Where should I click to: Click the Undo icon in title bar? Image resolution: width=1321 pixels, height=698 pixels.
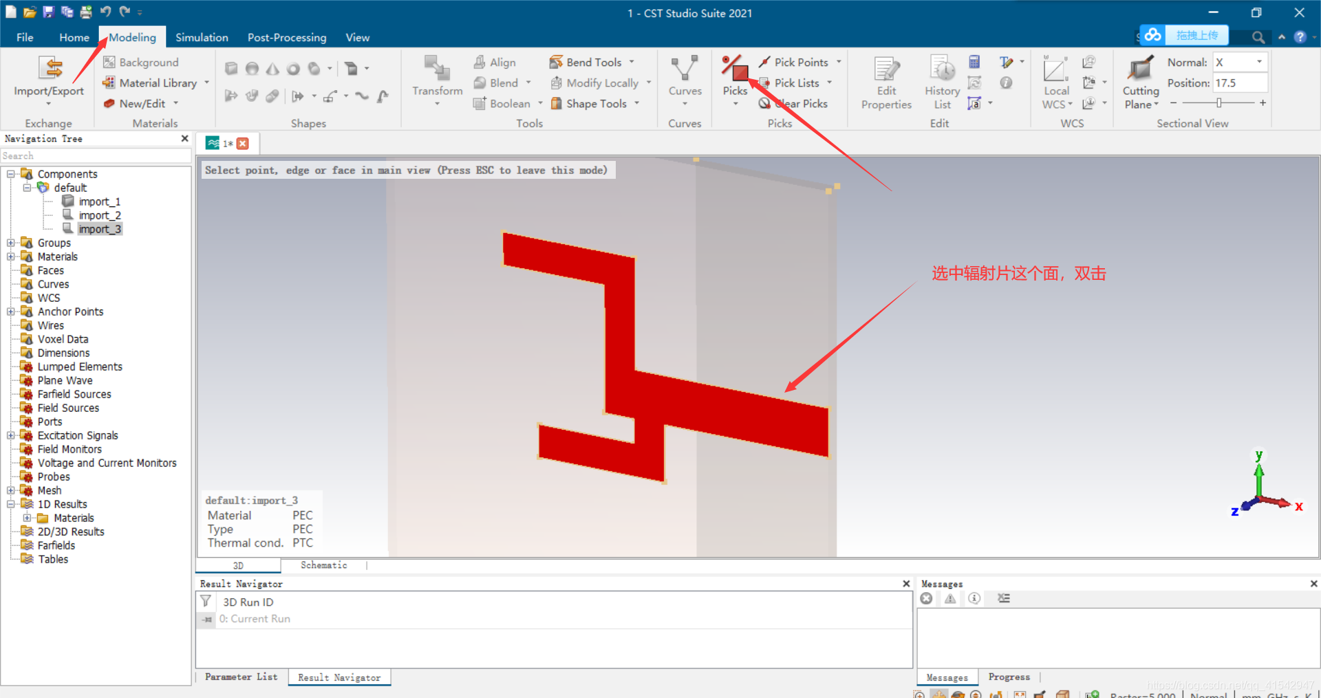click(x=105, y=12)
